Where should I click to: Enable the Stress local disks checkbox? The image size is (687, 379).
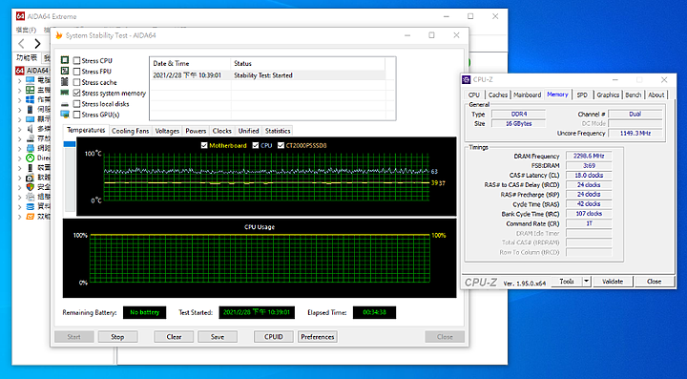pos(76,104)
